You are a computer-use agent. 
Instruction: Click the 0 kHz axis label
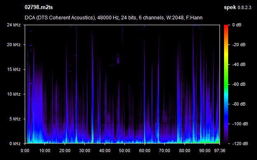pyautogui.click(x=15, y=144)
